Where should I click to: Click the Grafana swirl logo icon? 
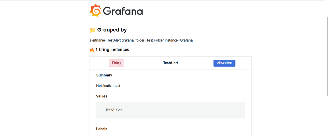click(x=95, y=11)
